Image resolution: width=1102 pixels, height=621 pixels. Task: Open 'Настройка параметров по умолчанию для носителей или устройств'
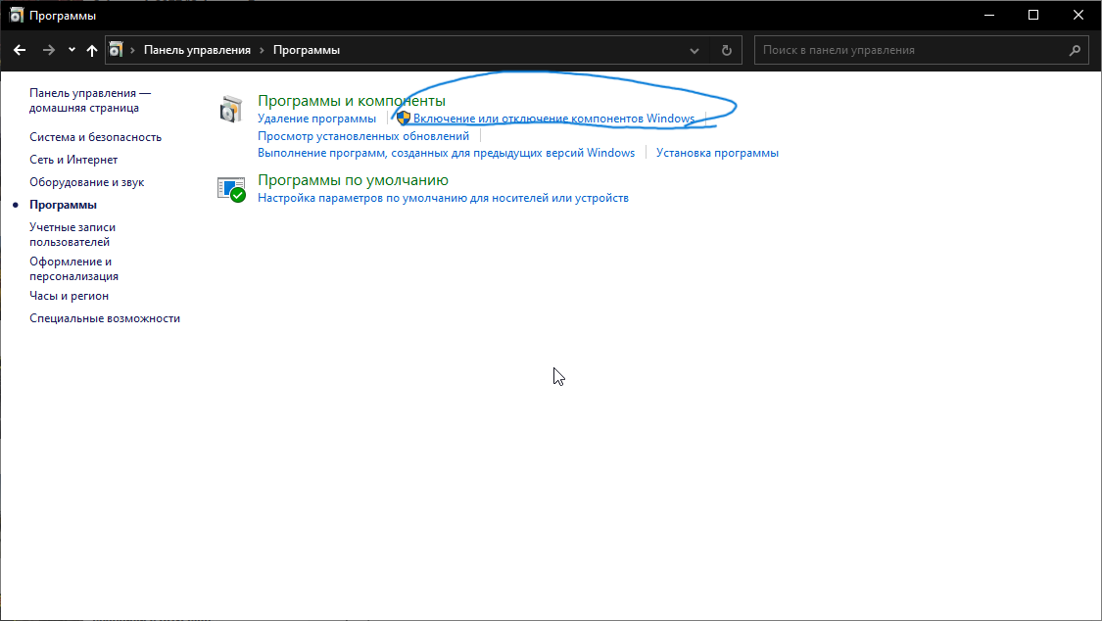coord(444,198)
